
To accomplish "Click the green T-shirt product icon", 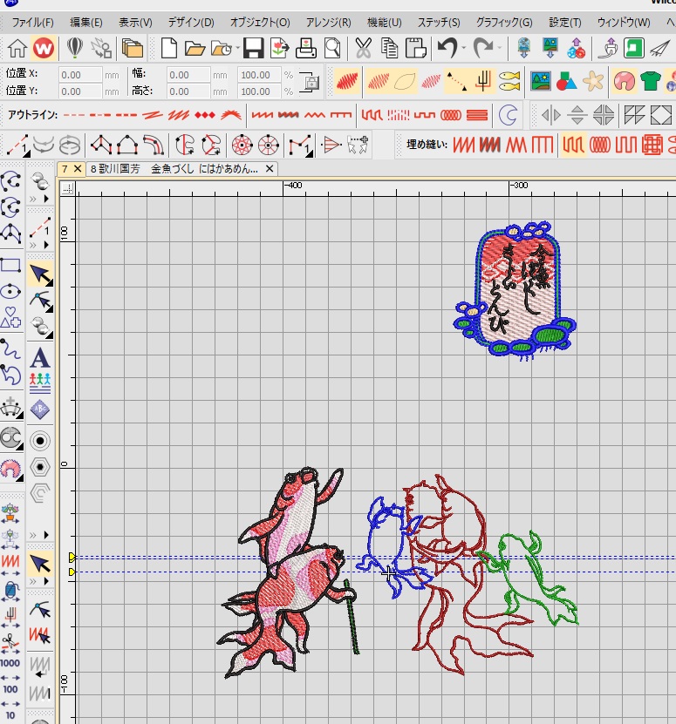I will 651,82.
